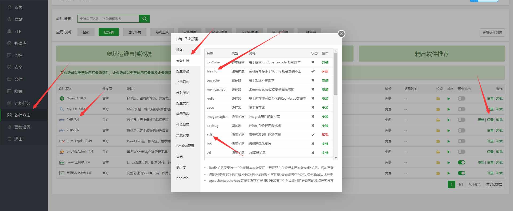Install the imagemagick extension
This screenshot has height=211, width=513.
[x=325, y=116]
